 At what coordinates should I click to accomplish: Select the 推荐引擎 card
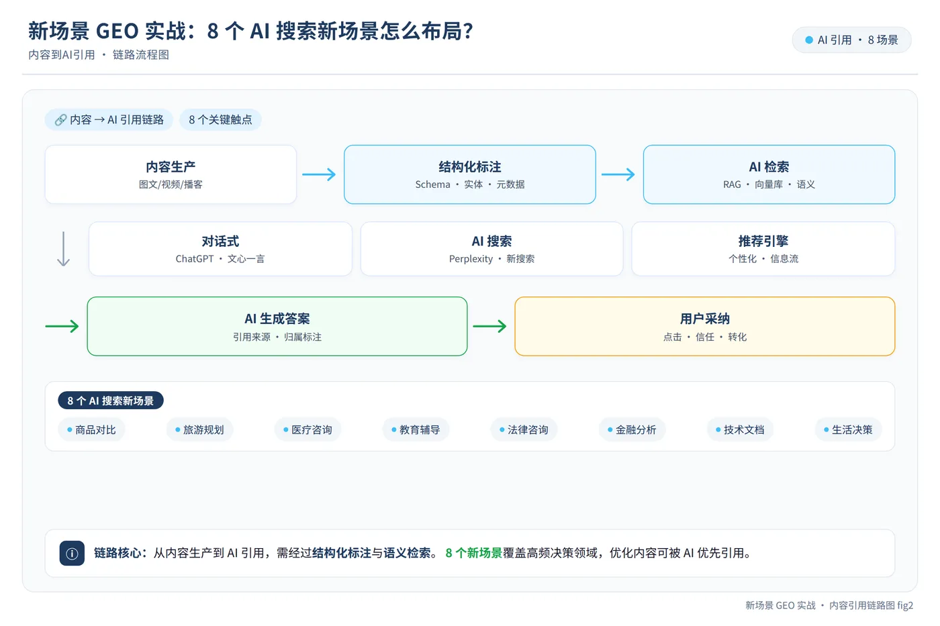tap(763, 249)
